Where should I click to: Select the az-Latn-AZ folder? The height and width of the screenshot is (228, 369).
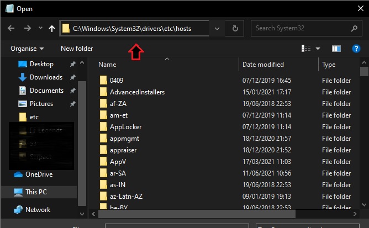[x=126, y=197]
